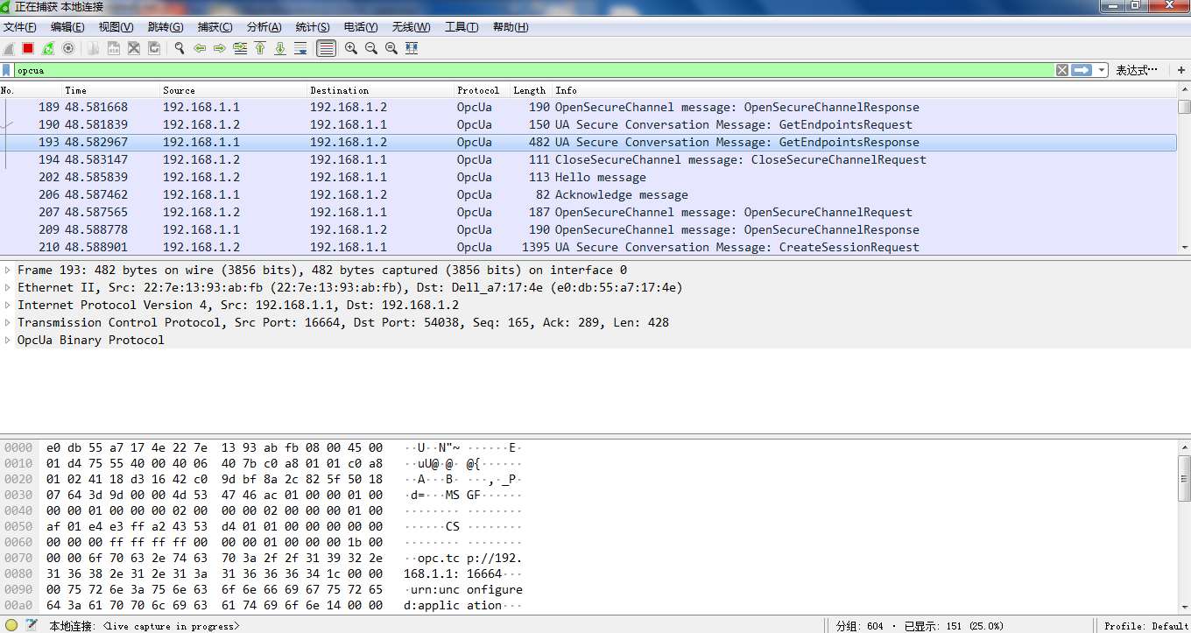Click the reload capture file icon
This screenshot has width=1191, height=633.
(154, 48)
